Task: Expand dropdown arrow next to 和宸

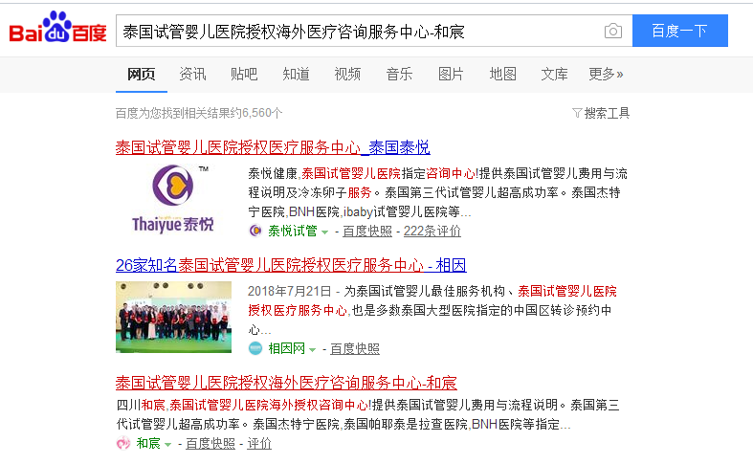Action: (x=167, y=445)
